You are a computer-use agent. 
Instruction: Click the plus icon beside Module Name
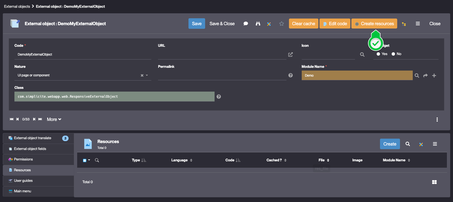point(434,76)
